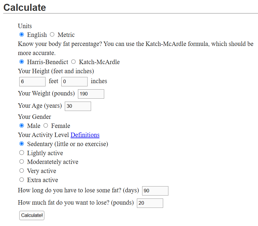Select Male gender radio button
This screenshot has width=258, height=226.
click(x=22, y=126)
